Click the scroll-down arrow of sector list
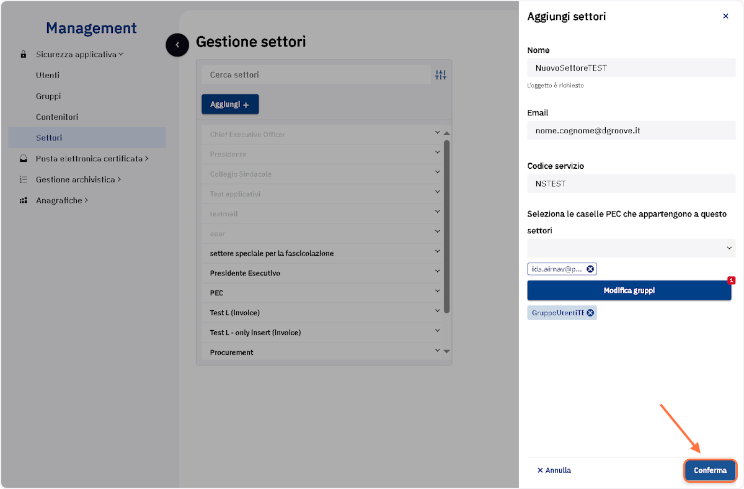 (447, 351)
